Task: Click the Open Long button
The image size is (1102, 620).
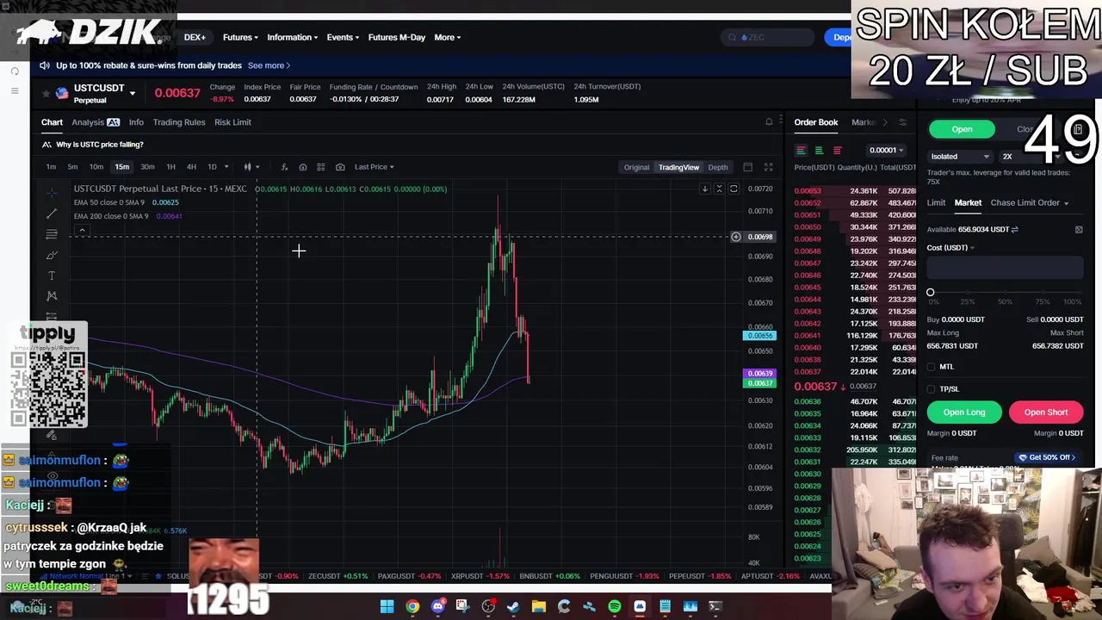Action: [964, 412]
